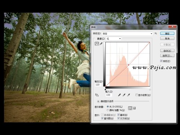Toggle the 交叉线 intersection line checkbox
The width and height of the screenshot is (180, 135).
point(118,118)
